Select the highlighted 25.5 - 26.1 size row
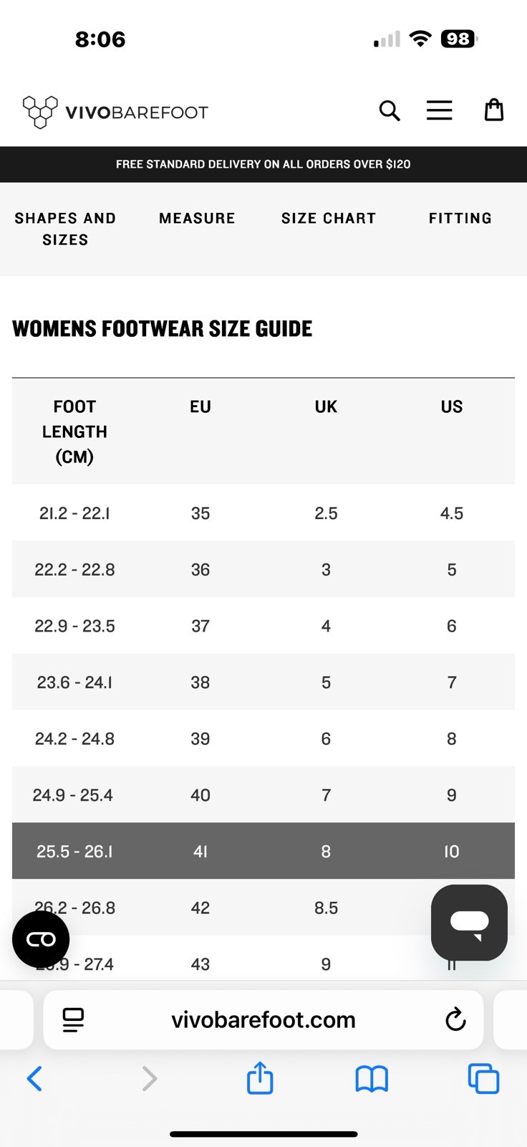The image size is (527, 1147). [263, 851]
